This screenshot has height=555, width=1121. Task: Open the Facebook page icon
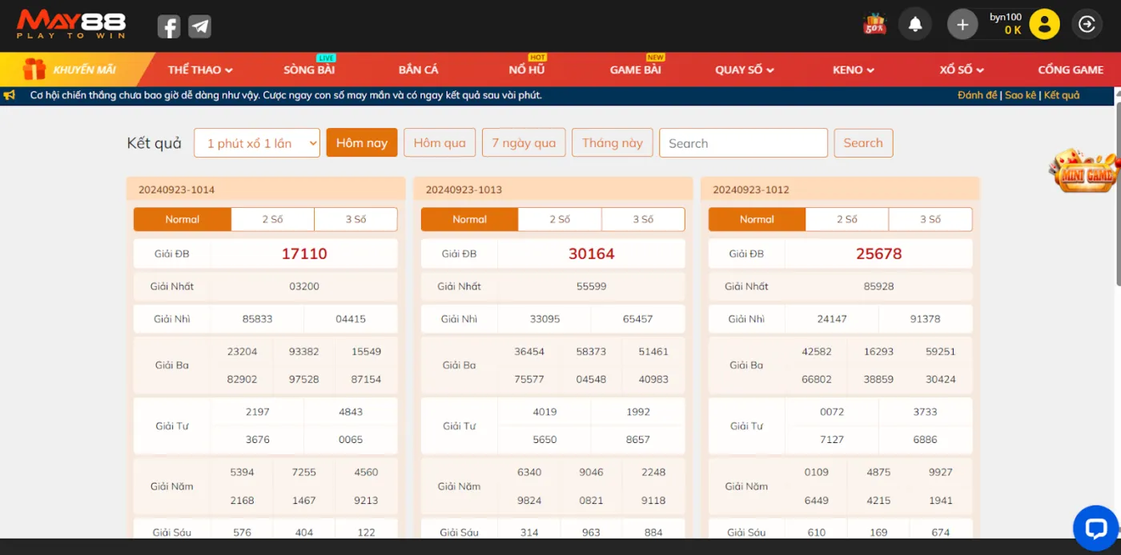[x=168, y=26]
